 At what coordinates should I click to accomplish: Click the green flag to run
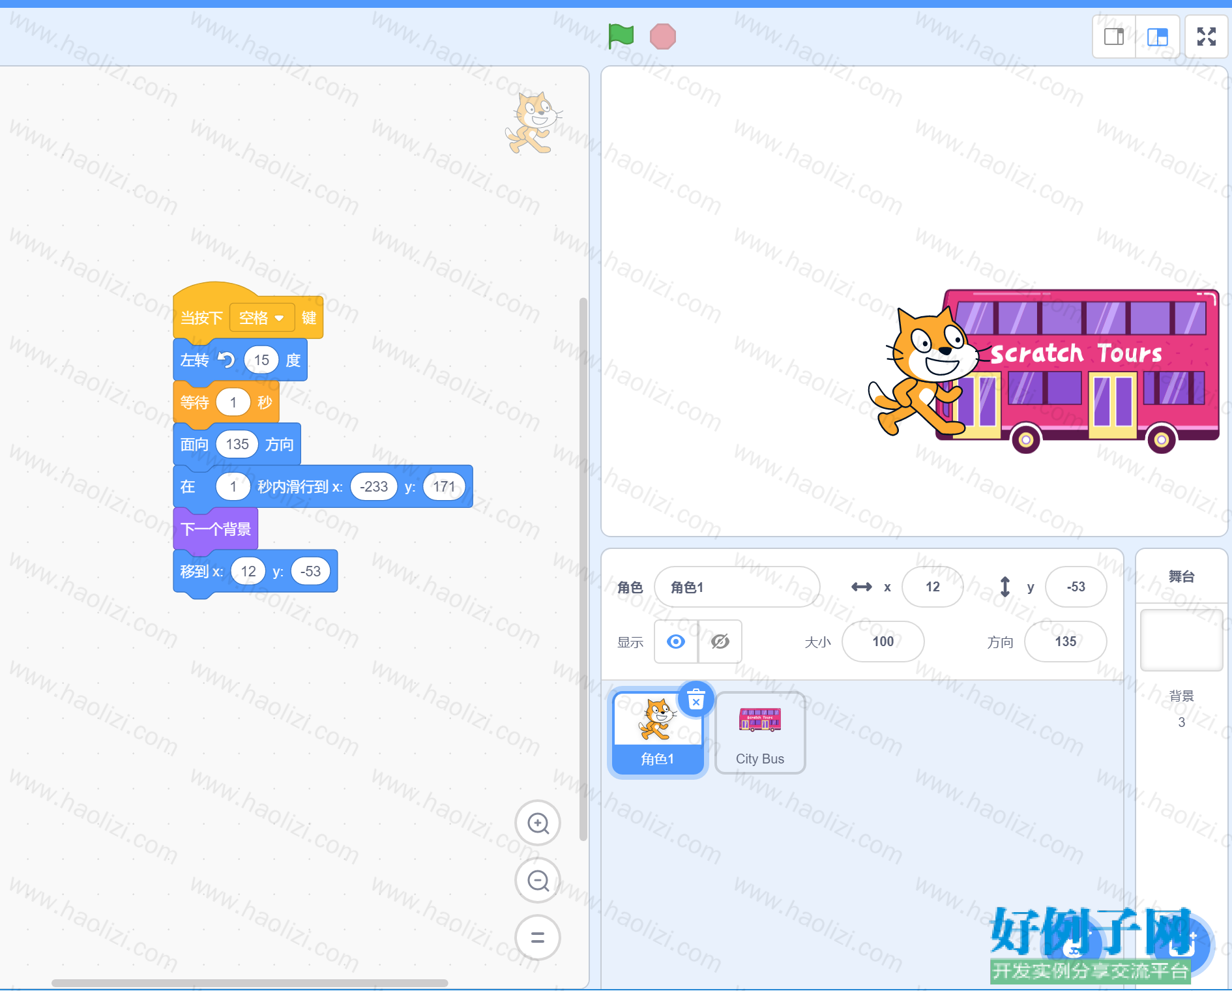(621, 36)
